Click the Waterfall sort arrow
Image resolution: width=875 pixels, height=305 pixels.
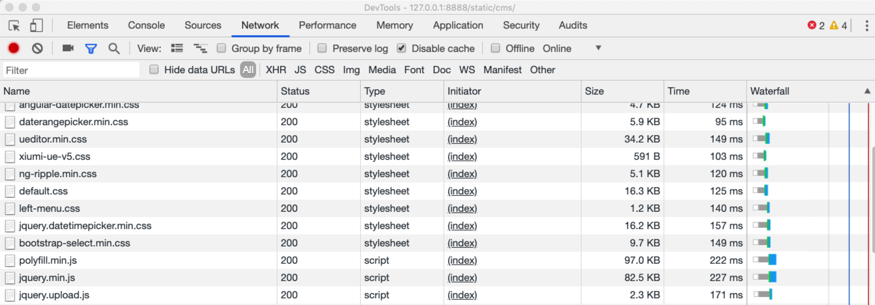pos(867,91)
